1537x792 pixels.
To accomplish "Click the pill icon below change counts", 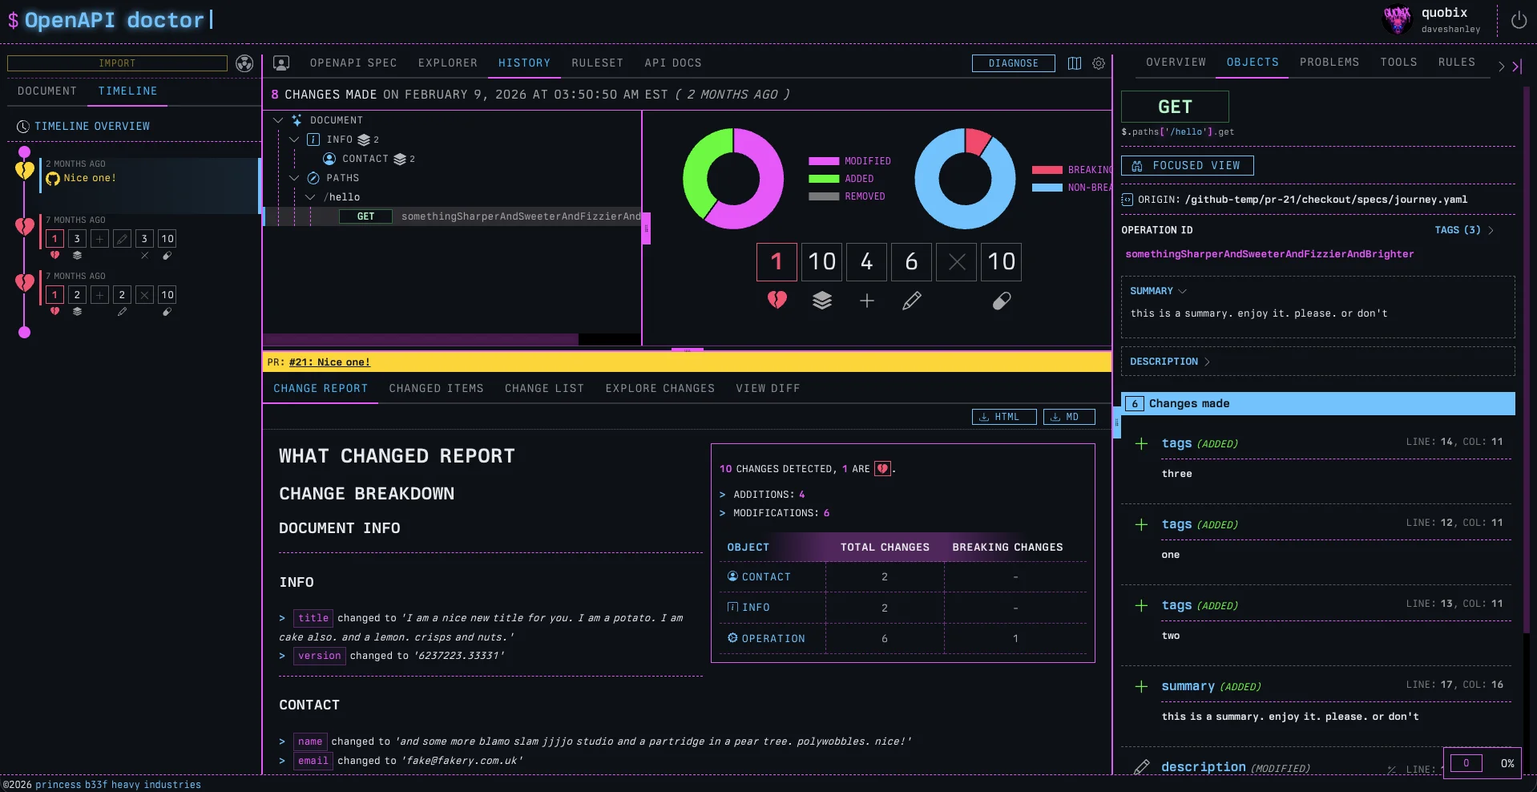I will (x=1001, y=301).
